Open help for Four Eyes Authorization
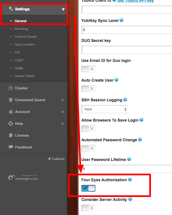Screen dimensions: 172x215 tap(130, 179)
